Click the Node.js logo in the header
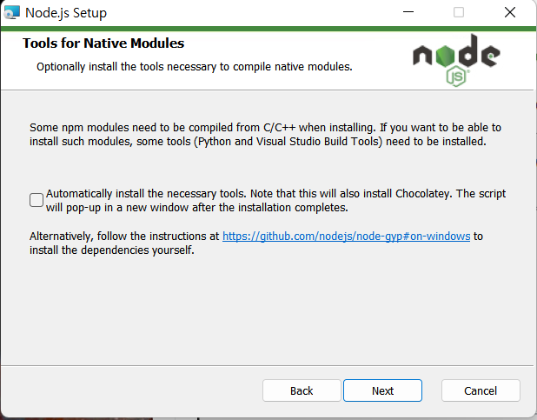 456,60
